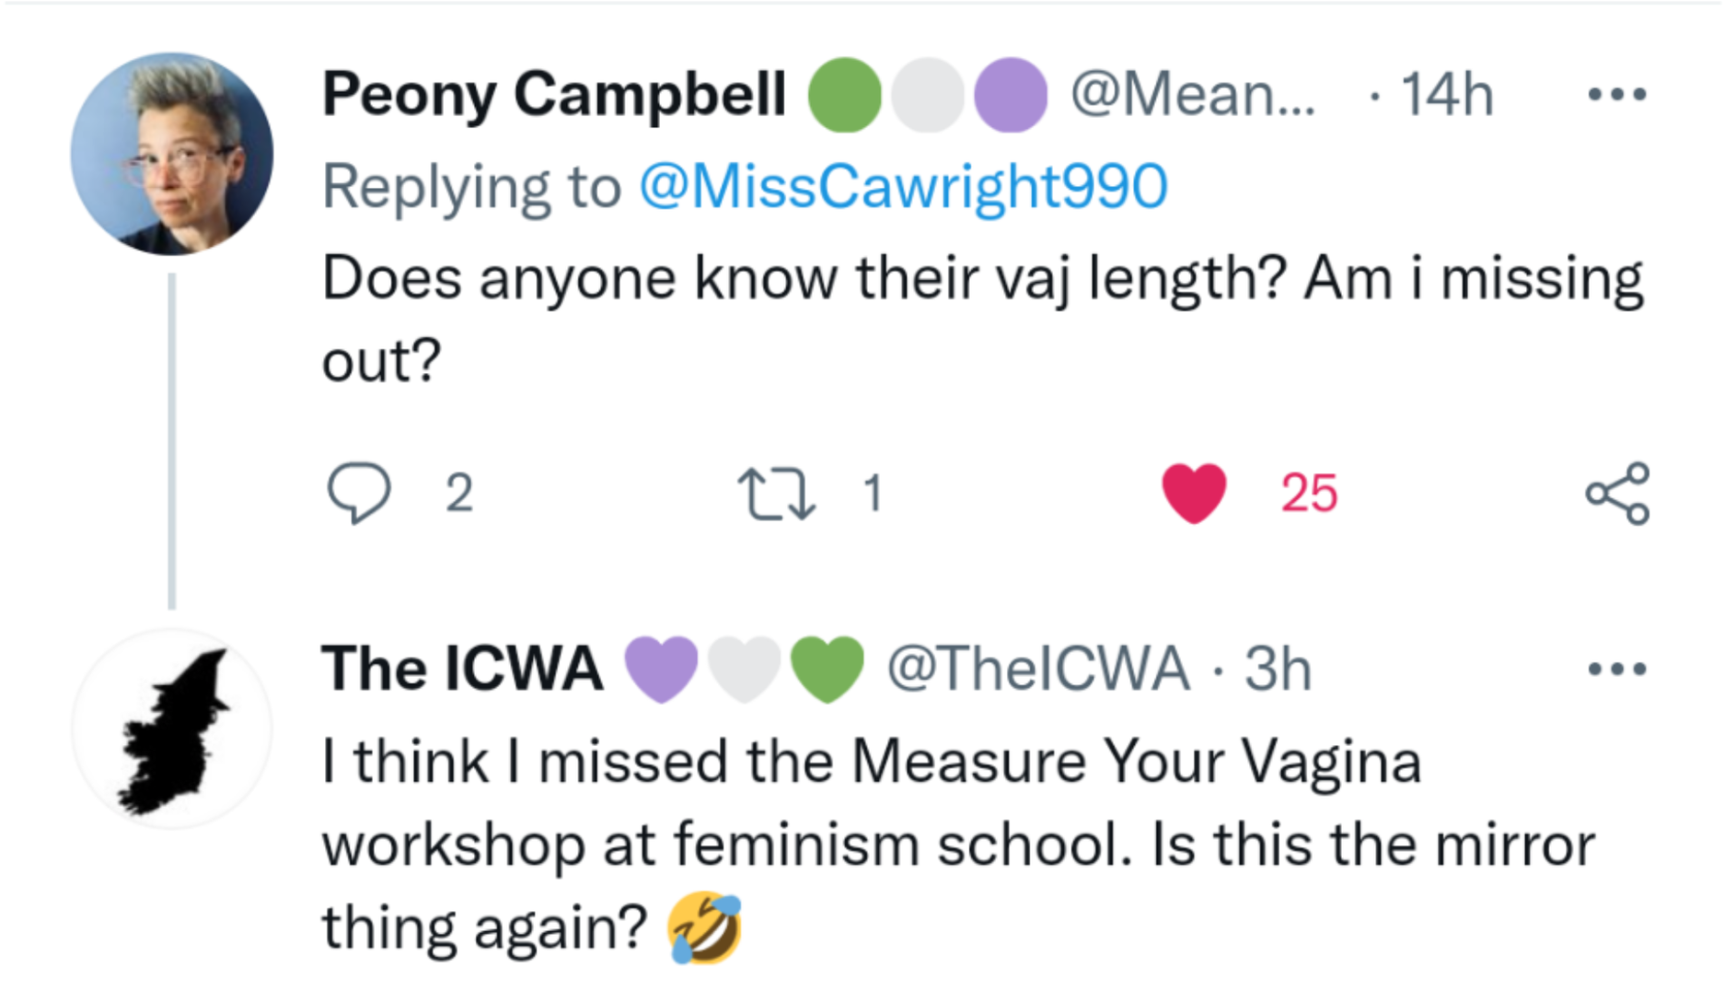Share Peony Campbell's tweet

[1617, 493]
